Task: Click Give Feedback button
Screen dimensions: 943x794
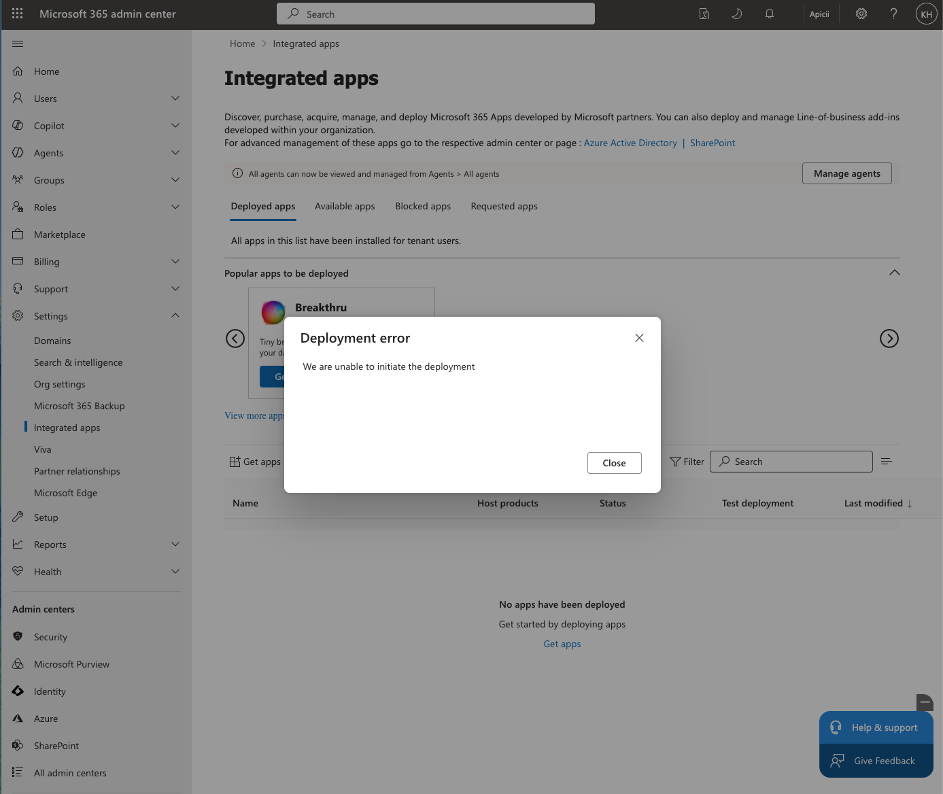Action: (876, 761)
